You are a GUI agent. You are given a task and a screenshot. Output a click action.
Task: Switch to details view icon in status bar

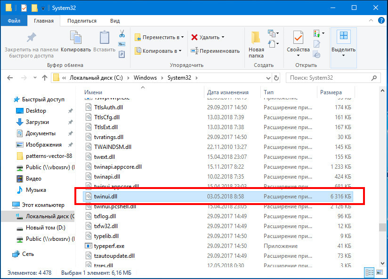[370, 273]
